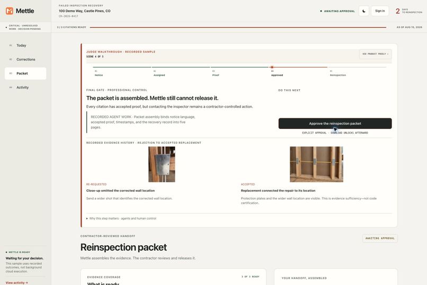This screenshot has width=427, height=285.
Task: Click the 2 days to reinspection counter
Action: [x=409, y=11]
